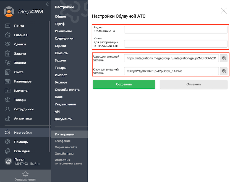Select Способы оплаты in settings menu

67,90
